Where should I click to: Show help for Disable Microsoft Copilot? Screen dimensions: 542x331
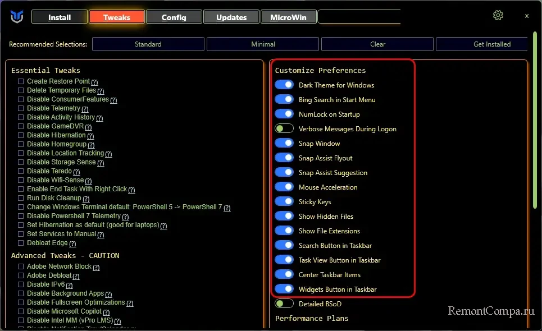point(106,312)
